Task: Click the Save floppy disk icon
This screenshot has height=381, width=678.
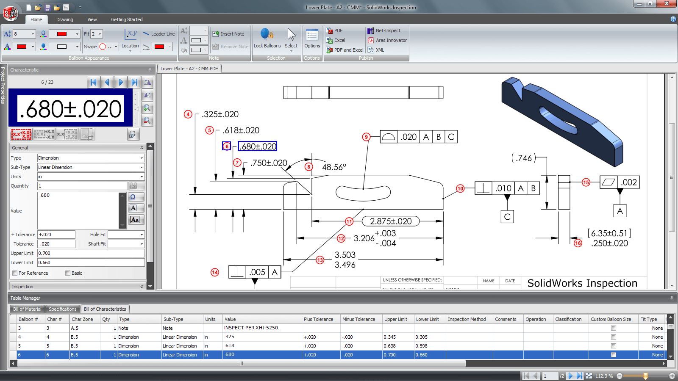Action: [x=47, y=8]
